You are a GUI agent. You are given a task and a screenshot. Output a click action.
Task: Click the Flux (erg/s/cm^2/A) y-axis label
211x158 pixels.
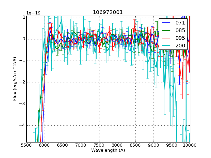15,79
